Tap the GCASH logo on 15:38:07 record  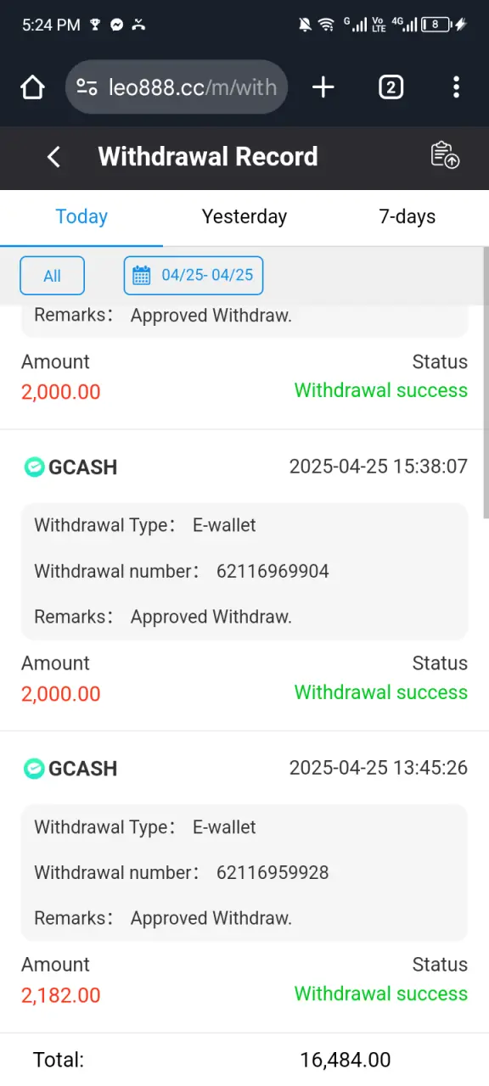[34, 467]
